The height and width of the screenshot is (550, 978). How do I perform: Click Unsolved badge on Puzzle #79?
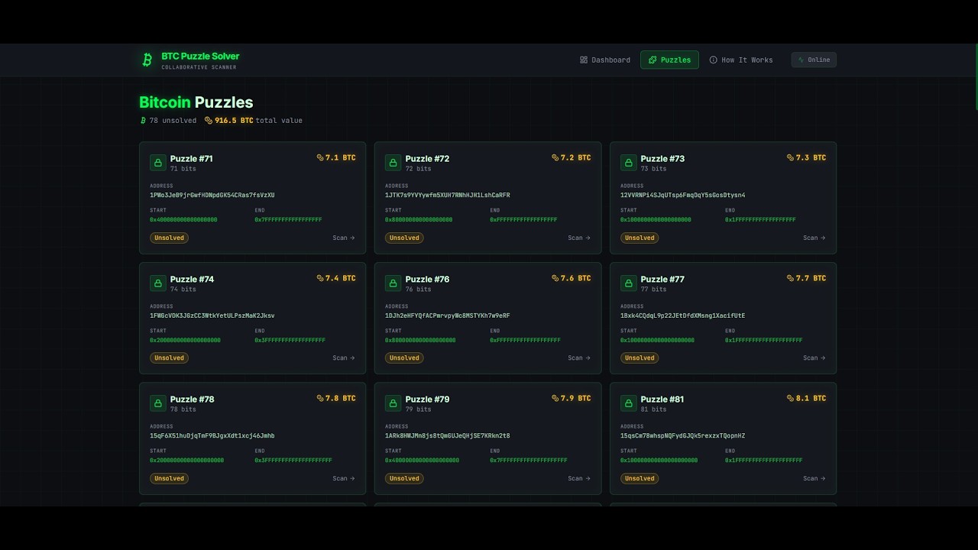[x=404, y=478]
